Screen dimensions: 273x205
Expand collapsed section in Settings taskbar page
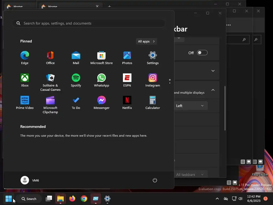click(x=213, y=70)
